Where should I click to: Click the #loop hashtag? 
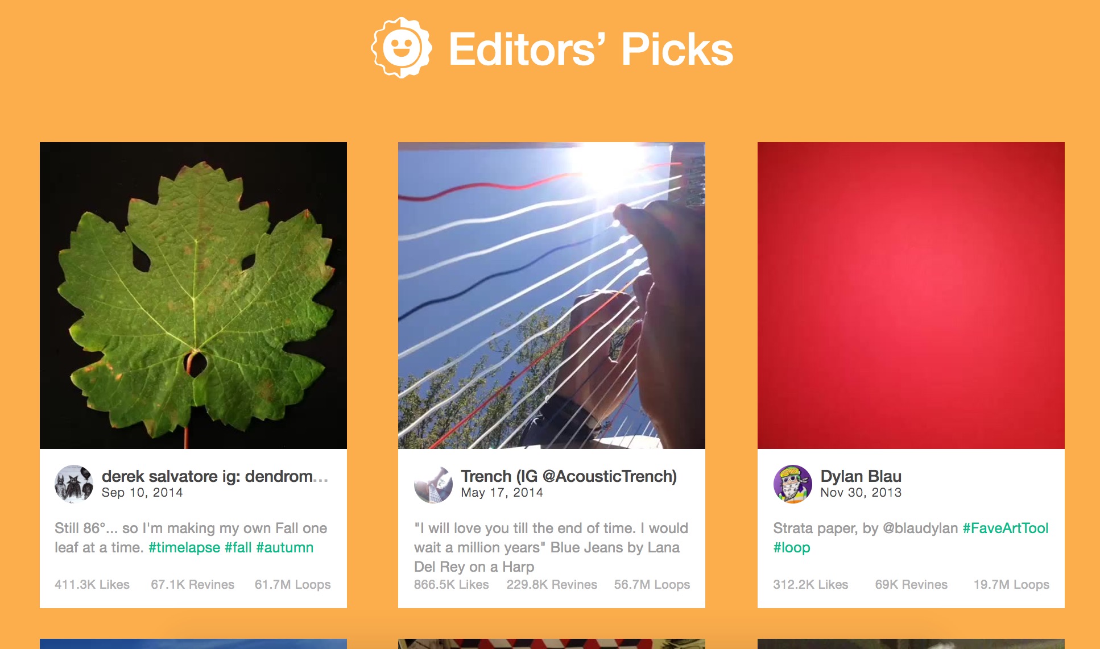pyautogui.click(x=792, y=547)
